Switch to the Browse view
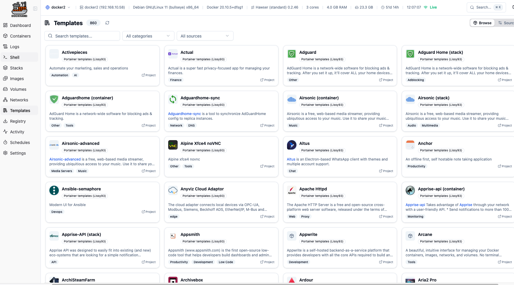 [482, 23]
